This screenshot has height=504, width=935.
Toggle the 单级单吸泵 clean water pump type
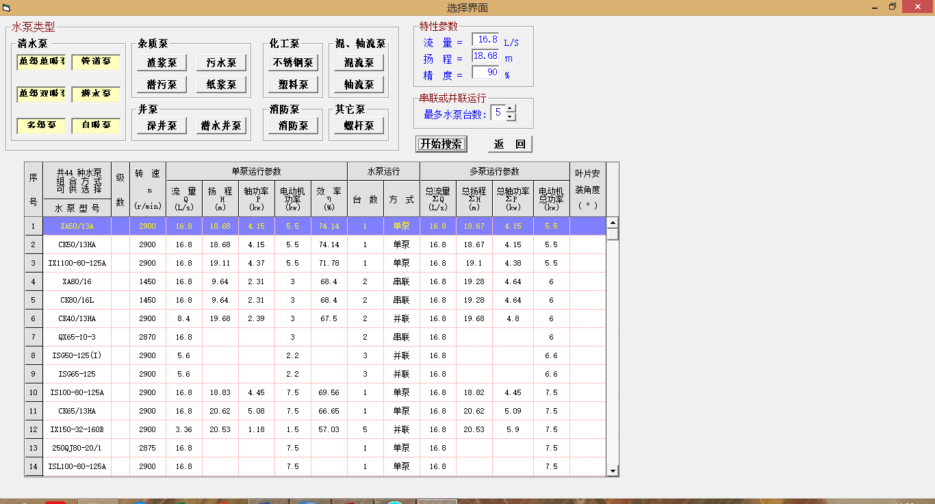(x=41, y=62)
